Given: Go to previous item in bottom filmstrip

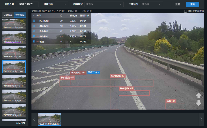Looking at the screenshot, I should (x=34, y=119).
